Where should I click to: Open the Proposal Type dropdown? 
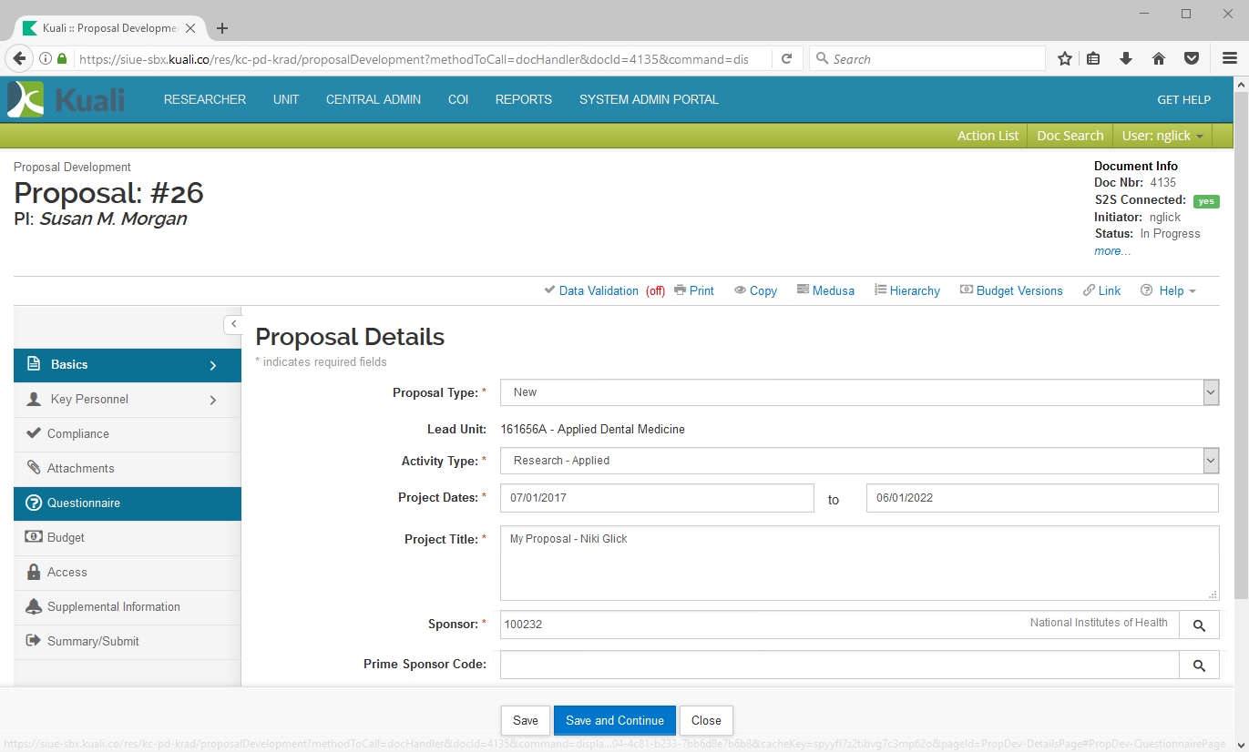858,392
